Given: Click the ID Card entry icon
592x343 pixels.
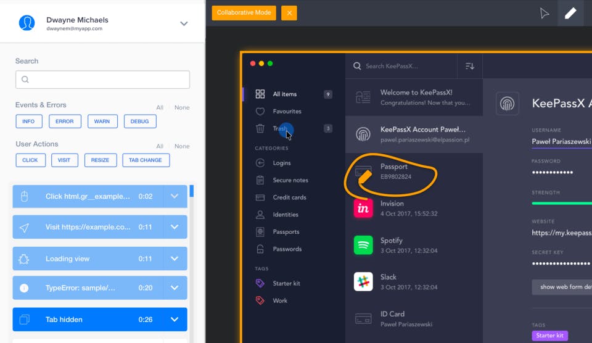Looking at the screenshot, I should point(363,319).
